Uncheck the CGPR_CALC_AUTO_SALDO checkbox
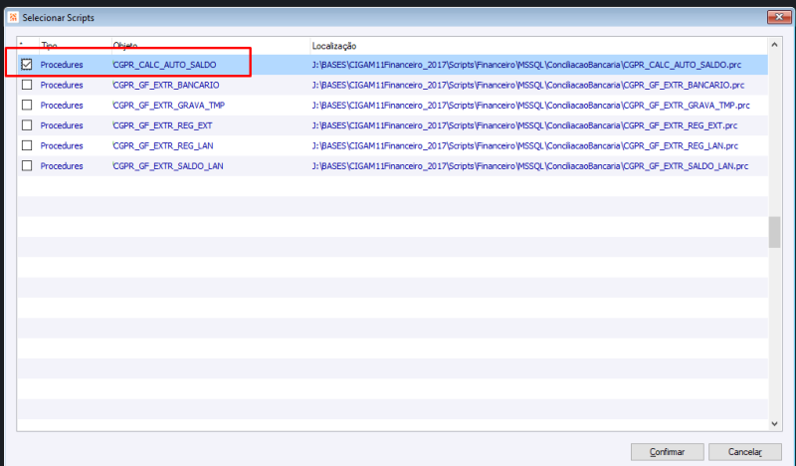The width and height of the screenshot is (796, 466). (27, 65)
